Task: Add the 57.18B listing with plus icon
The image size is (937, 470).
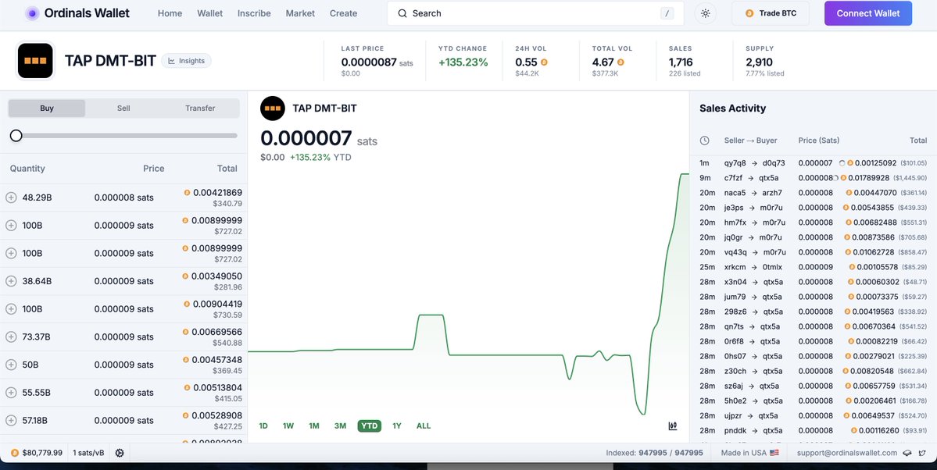Action: coord(11,421)
